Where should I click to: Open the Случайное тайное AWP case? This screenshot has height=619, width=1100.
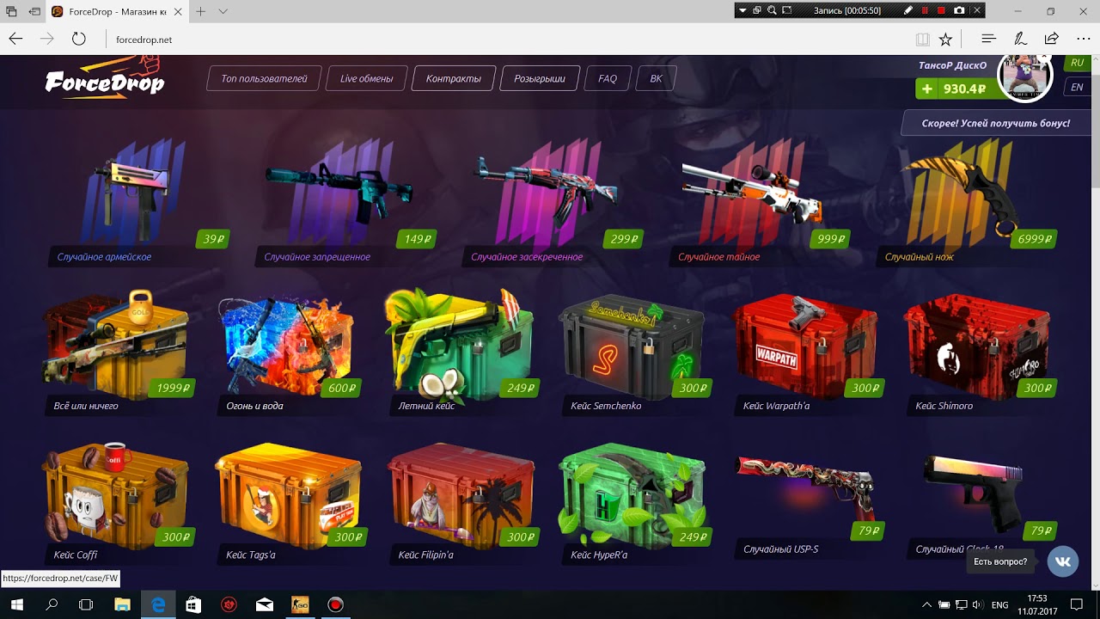point(760,202)
